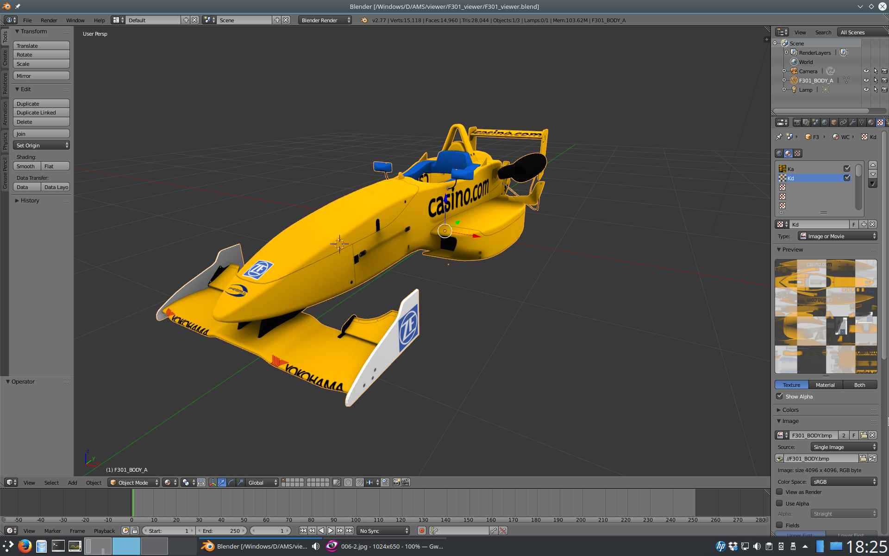The image size is (889, 556).
Task: Click the current frame field in timeline
Action: (x=270, y=531)
